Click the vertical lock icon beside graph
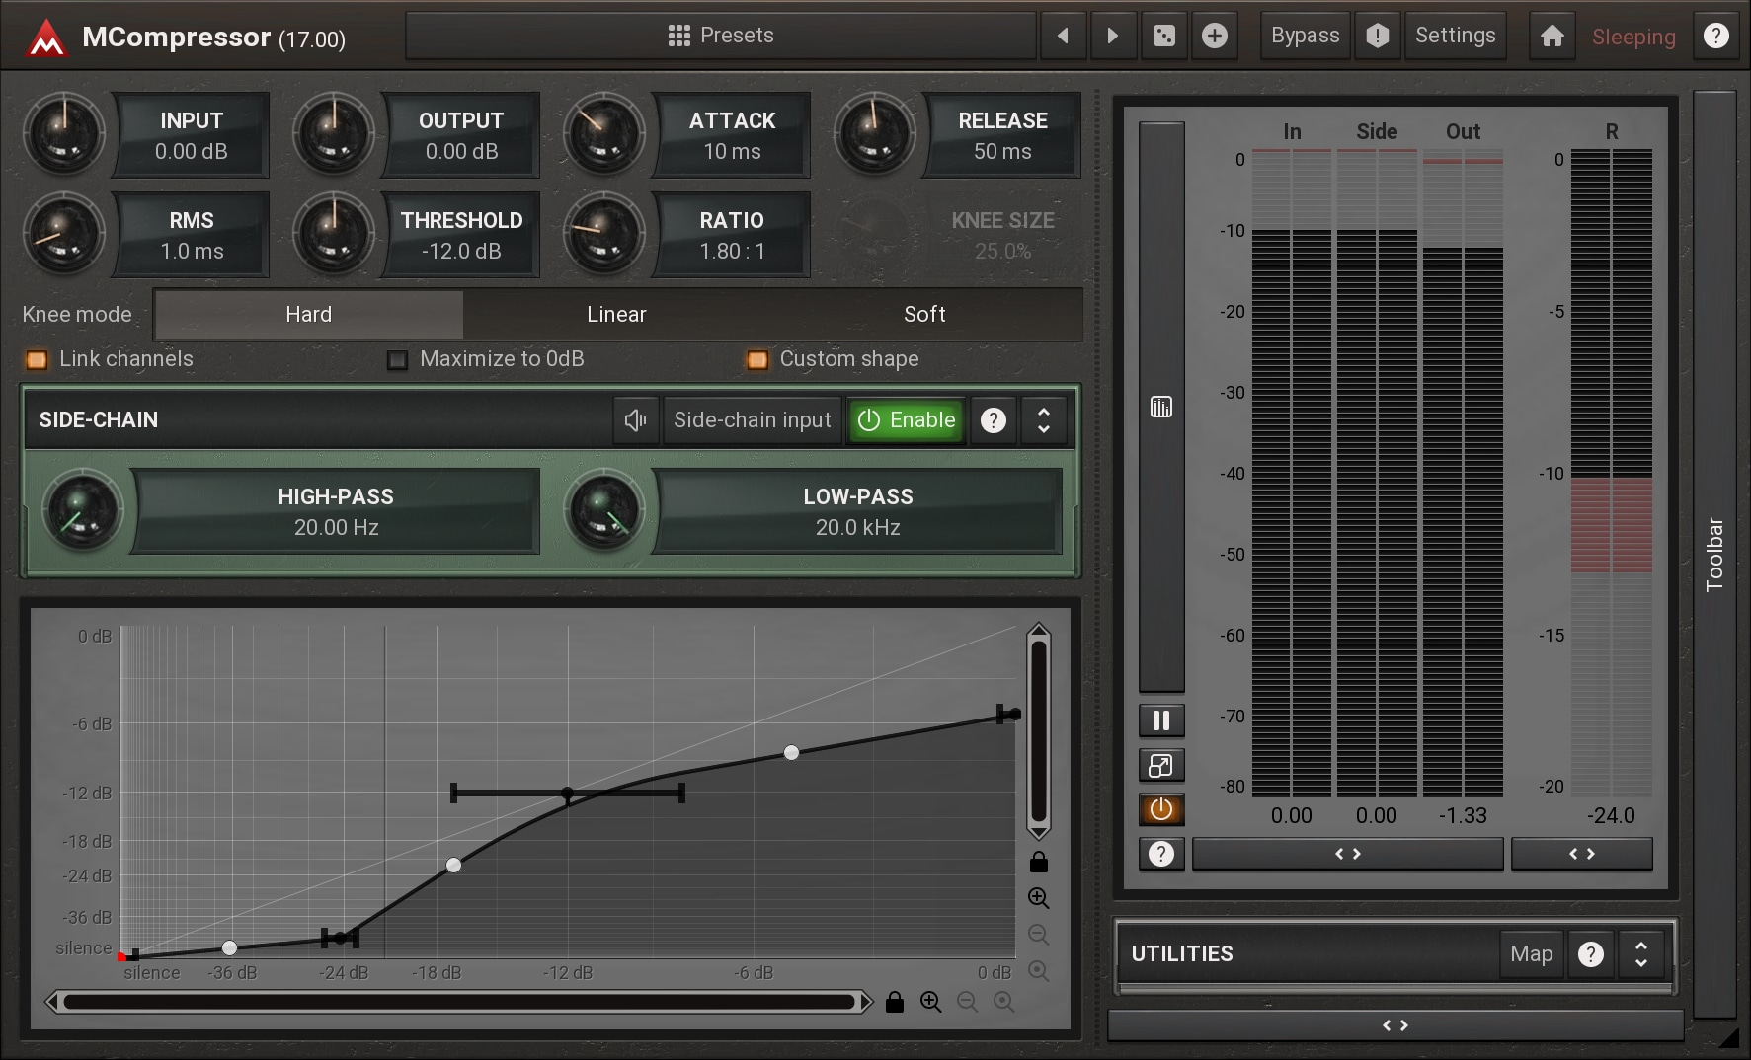Viewport: 1751px width, 1060px height. click(x=1038, y=863)
